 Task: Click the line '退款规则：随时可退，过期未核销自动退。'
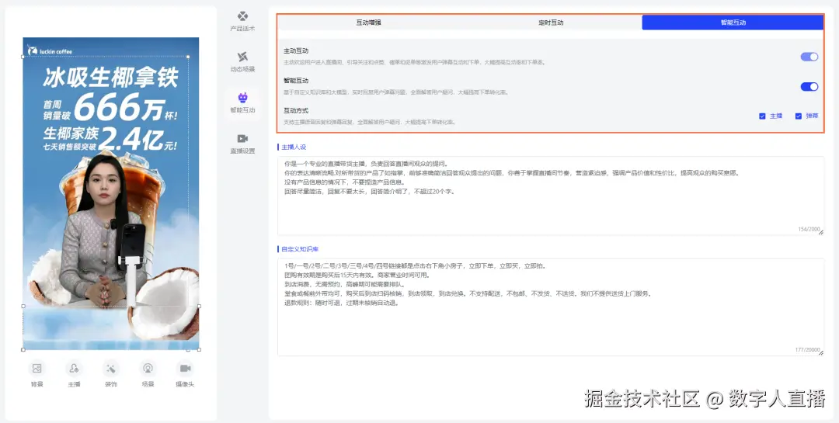coord(341,303)
